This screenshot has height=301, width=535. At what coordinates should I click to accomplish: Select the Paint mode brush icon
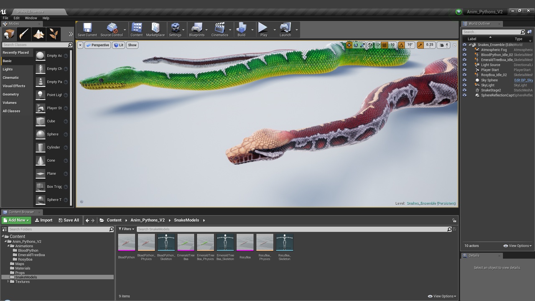[24, 34]
